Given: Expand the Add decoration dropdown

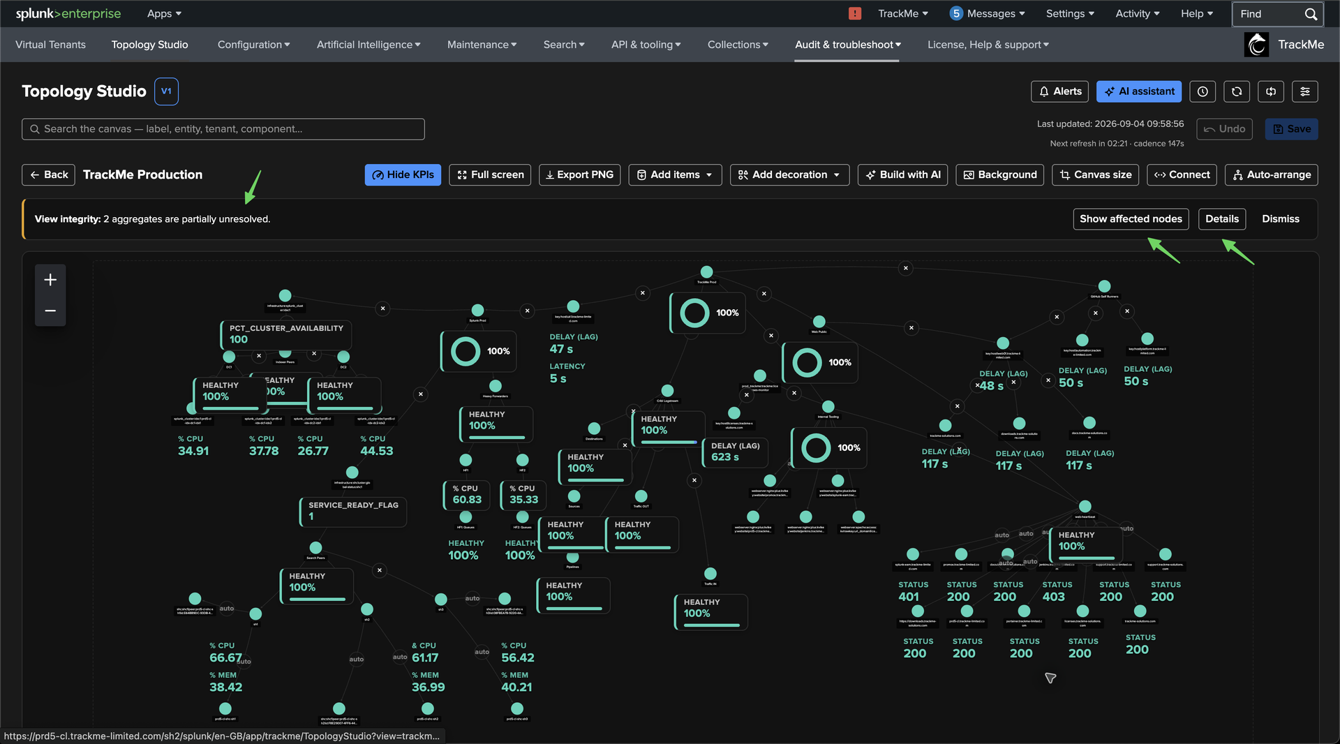Looking at the screenshot, I should (789, 174).
